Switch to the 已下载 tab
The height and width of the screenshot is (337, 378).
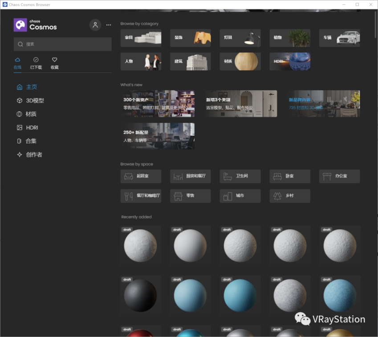pos(36,63)
